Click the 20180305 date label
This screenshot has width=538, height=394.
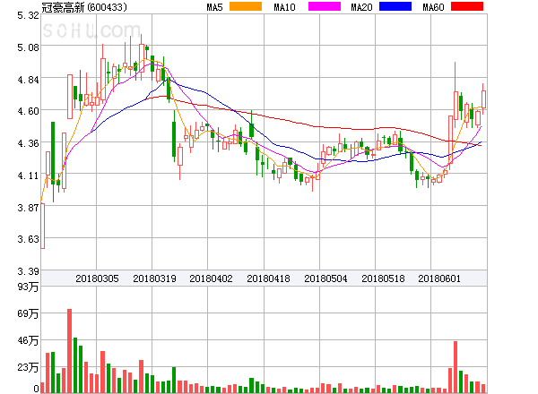(x=97, y=278)
